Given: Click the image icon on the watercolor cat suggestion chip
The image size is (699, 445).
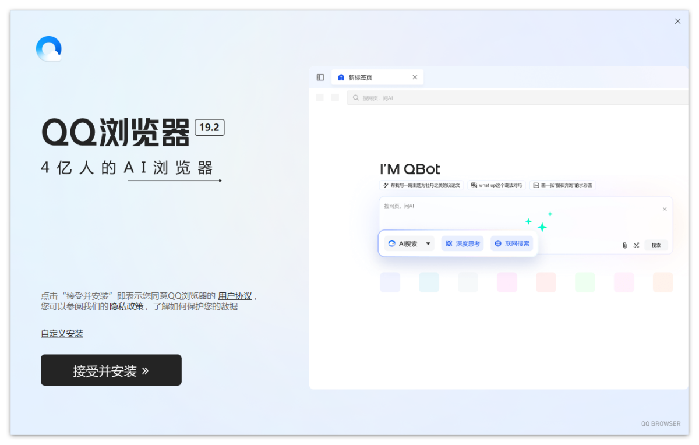Looking at the screenshot, I should [x=535, y=185].
